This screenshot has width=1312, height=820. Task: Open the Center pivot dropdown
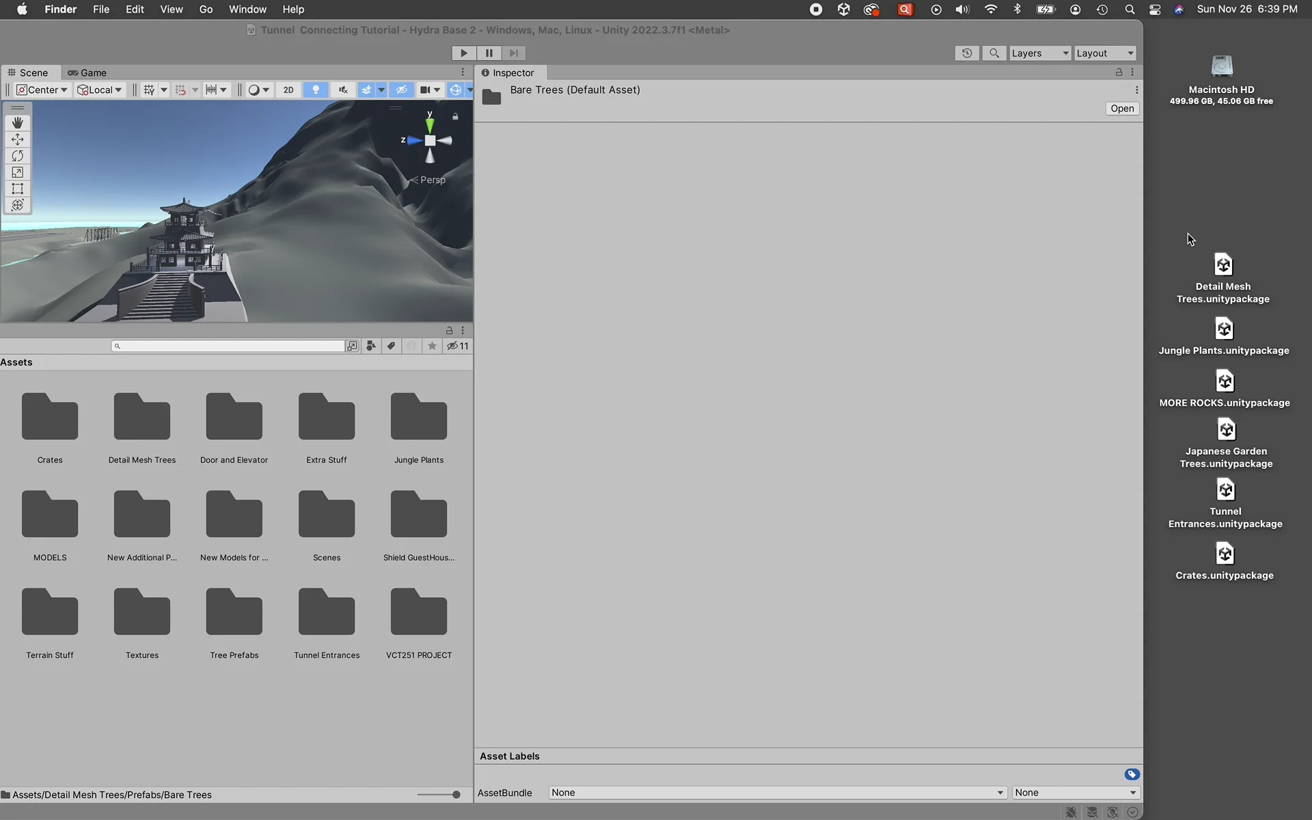coord(42,90)
